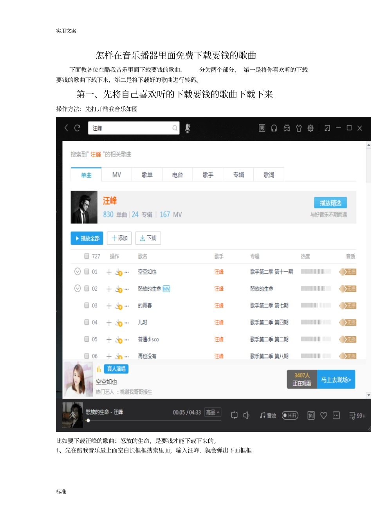Click the popularity bar of song 02
Screen dimensions: 372x526
(x=316, y=289)
